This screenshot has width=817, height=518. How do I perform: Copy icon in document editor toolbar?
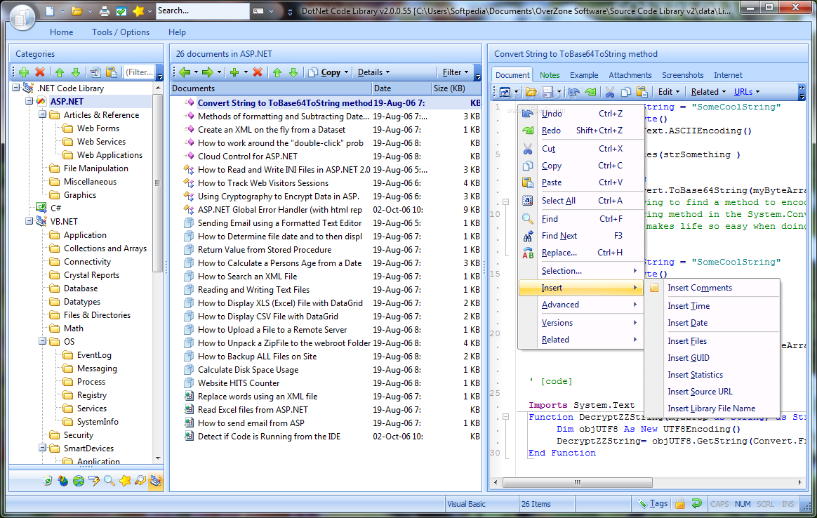coord(626,92)
